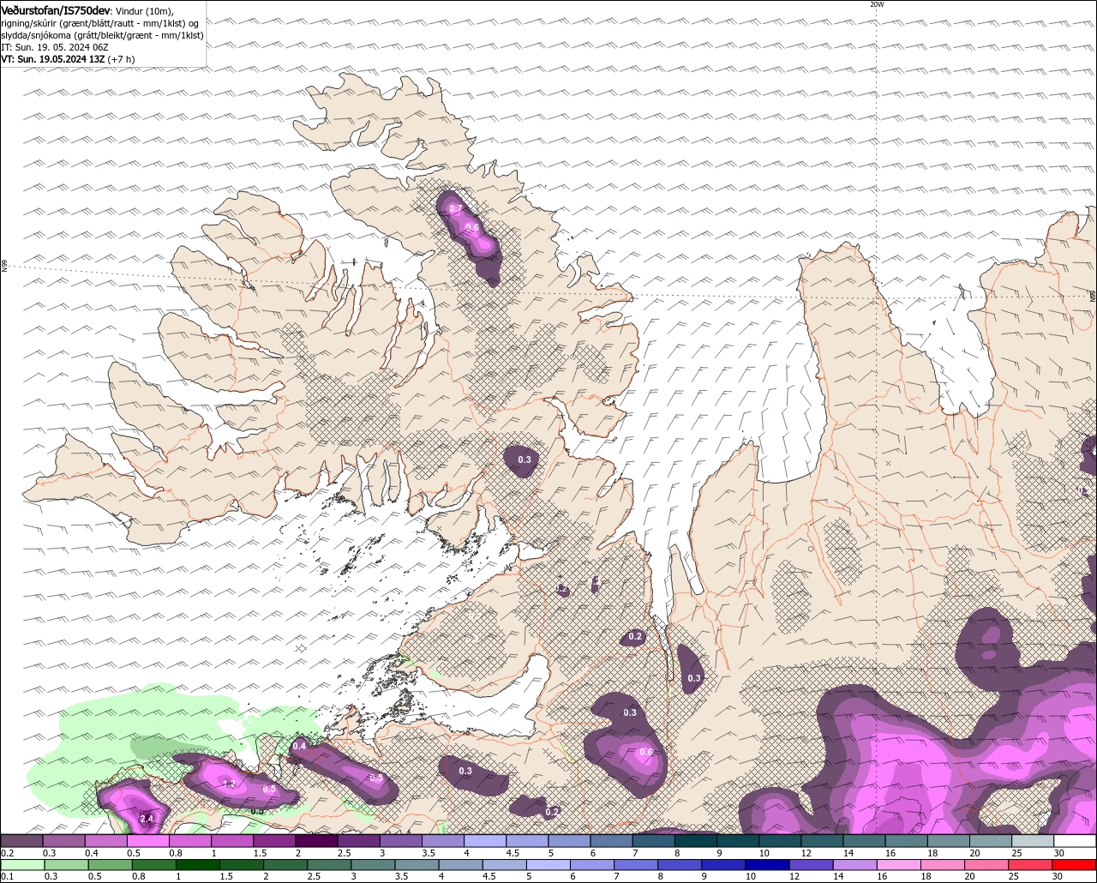Viewport: 1097px width, 883px height.
Task: Select the light blue 5 swatch, rain scale
Action: (548, 864)
